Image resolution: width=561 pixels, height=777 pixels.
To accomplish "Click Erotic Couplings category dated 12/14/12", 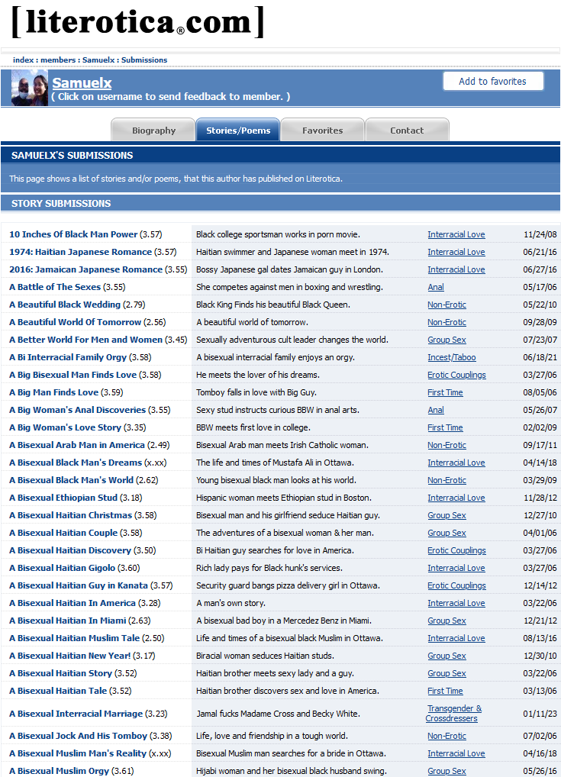I will [456, 585].
